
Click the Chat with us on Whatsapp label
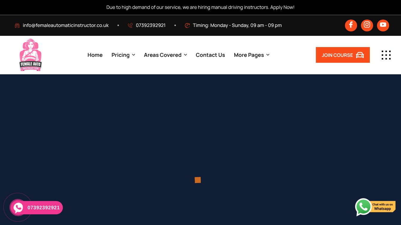click(x=383, y=207)
